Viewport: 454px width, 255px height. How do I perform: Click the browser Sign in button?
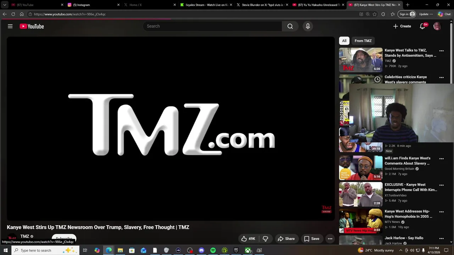tap(406, 14)
